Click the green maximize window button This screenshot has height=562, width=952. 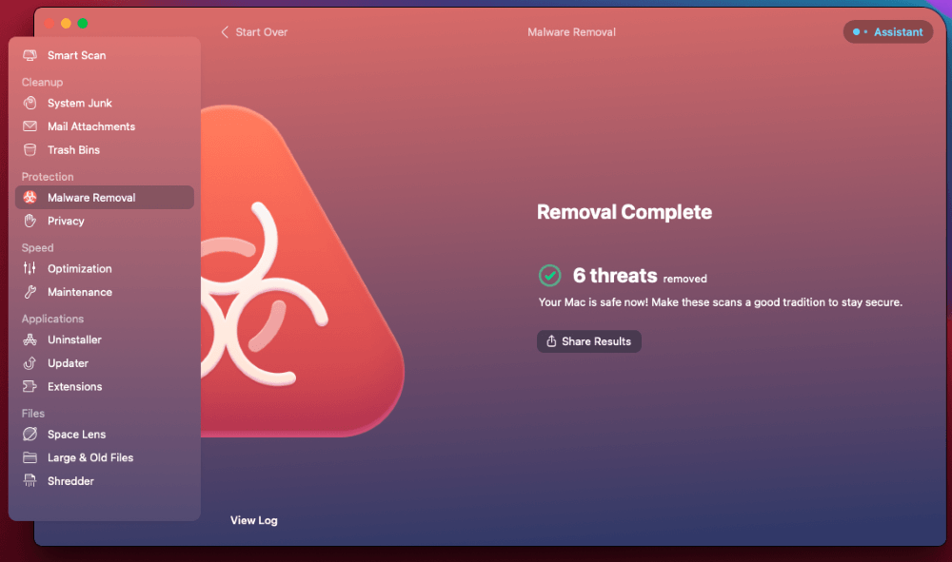tap(83, 24)
